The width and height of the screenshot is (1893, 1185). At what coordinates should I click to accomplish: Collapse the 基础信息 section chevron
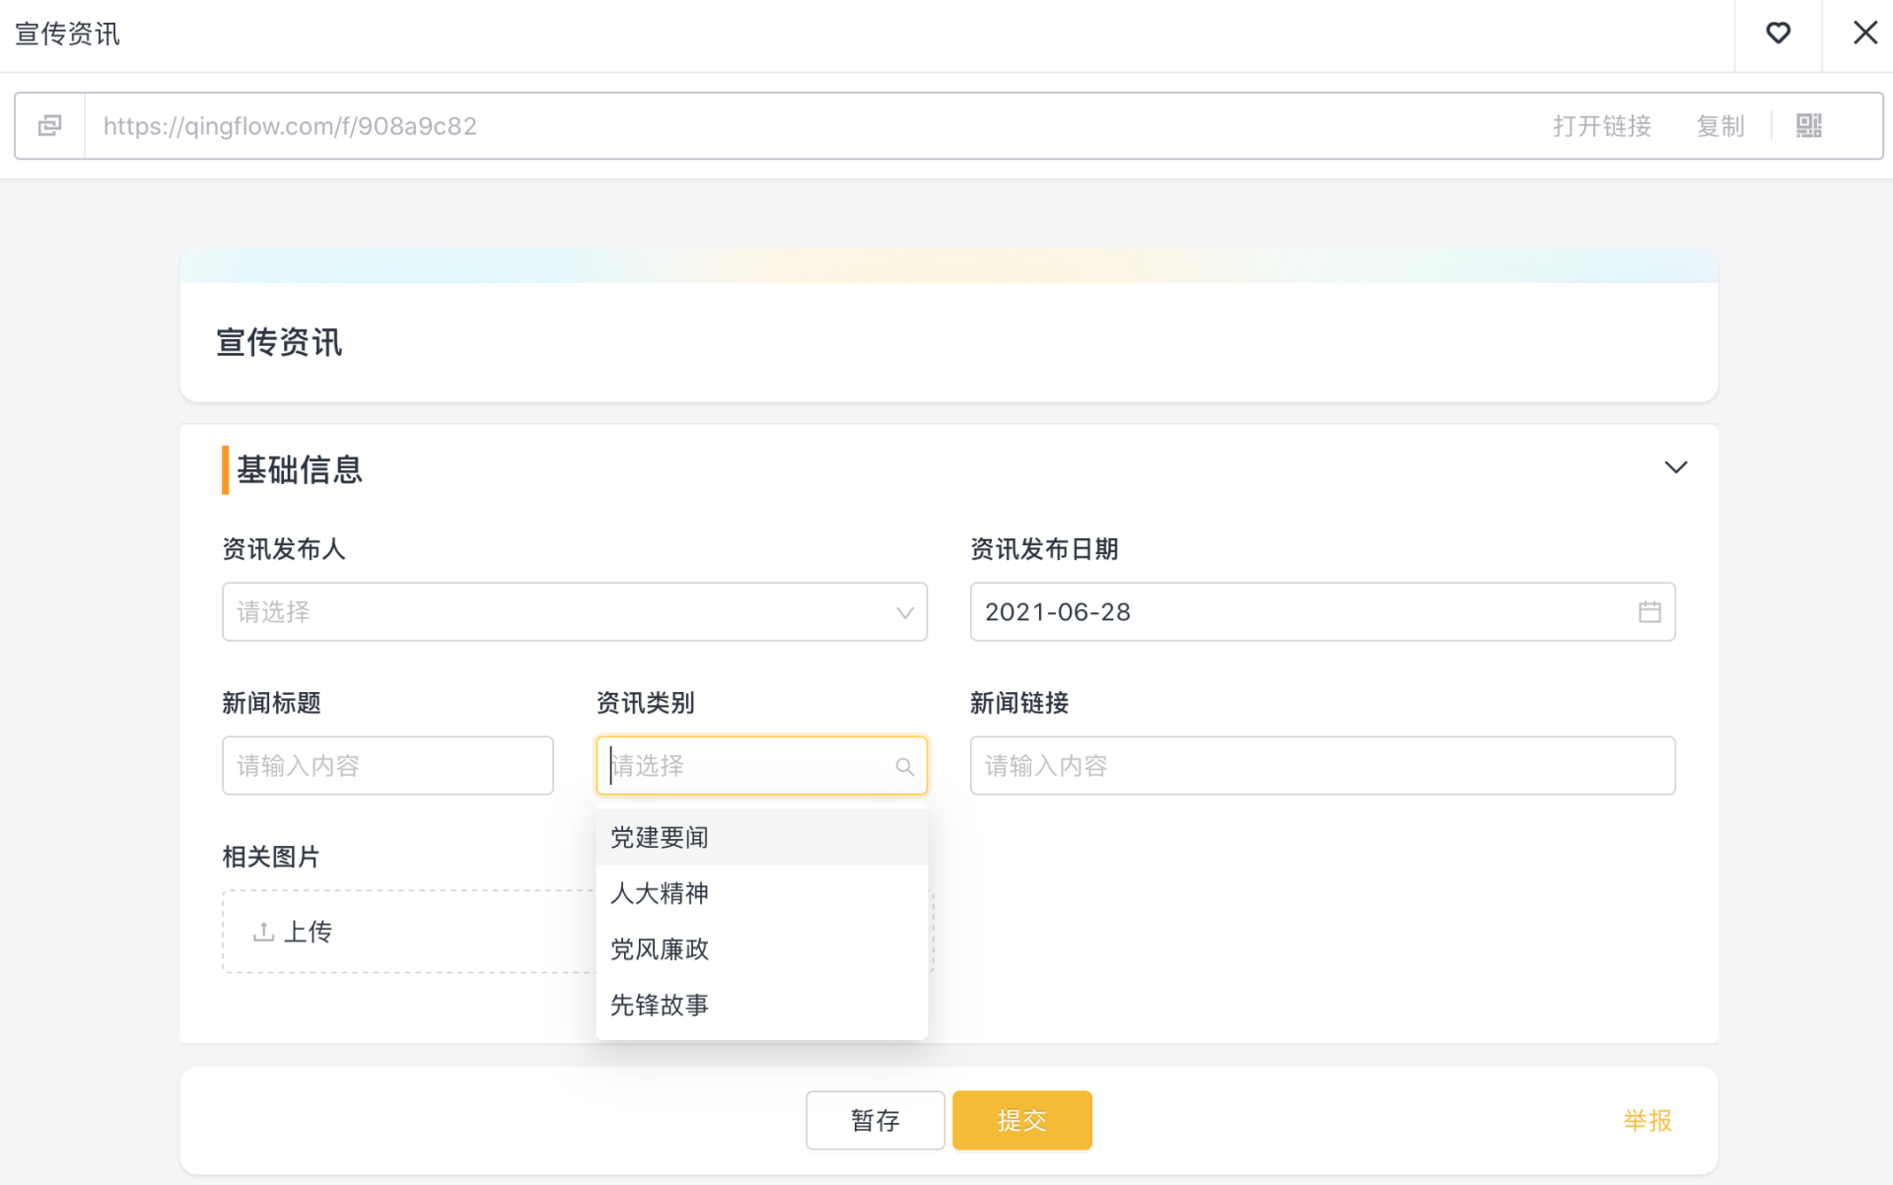pos(1675,467)
